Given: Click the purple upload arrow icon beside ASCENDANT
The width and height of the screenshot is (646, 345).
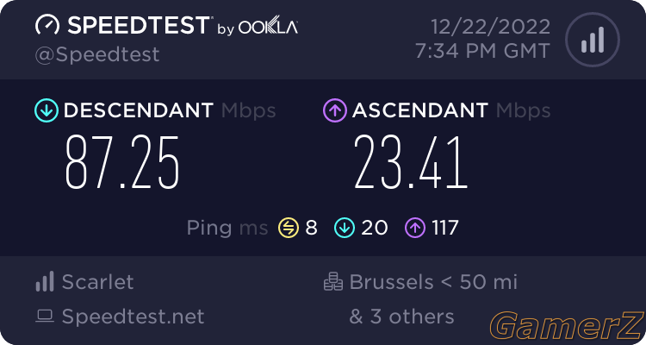Looking at the screenshot, I should tap(335, 110).
